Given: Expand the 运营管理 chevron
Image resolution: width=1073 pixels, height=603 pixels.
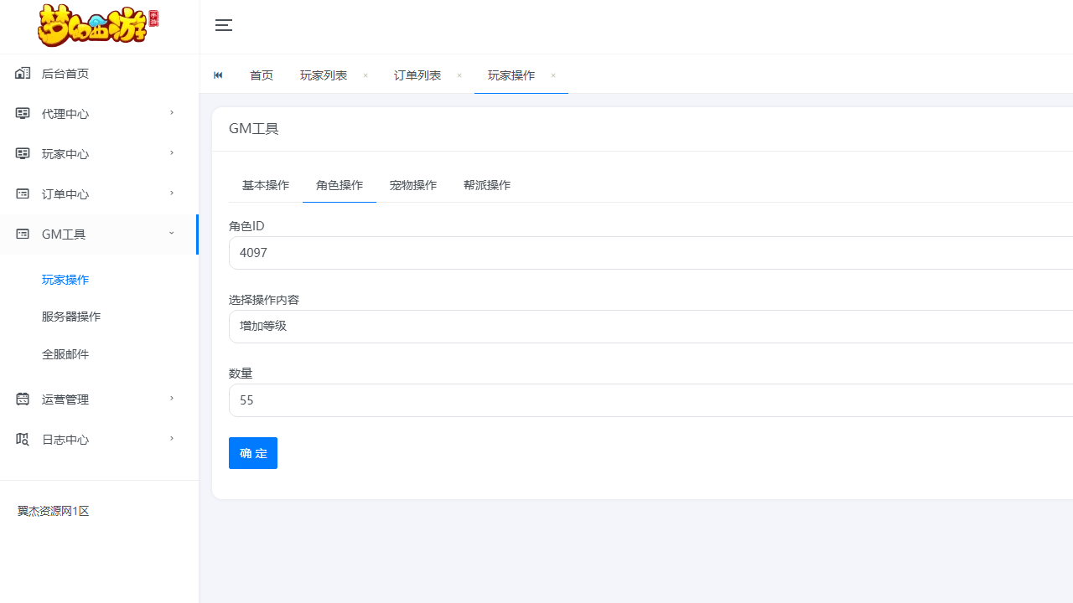Looking at the screenshot, I should (171, 399).
